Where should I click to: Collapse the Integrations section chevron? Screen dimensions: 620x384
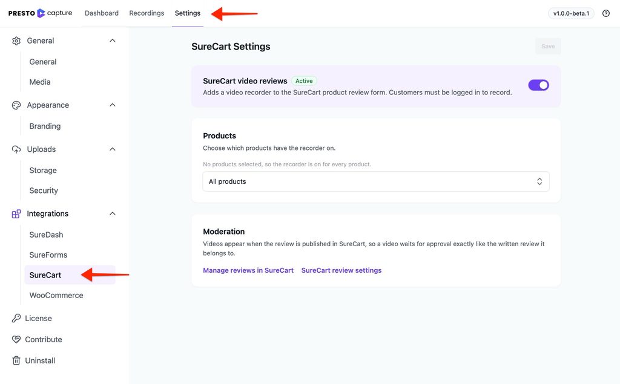(x=112, y=213)
